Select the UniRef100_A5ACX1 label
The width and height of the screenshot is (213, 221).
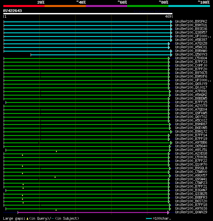click(x=191, y=47)
